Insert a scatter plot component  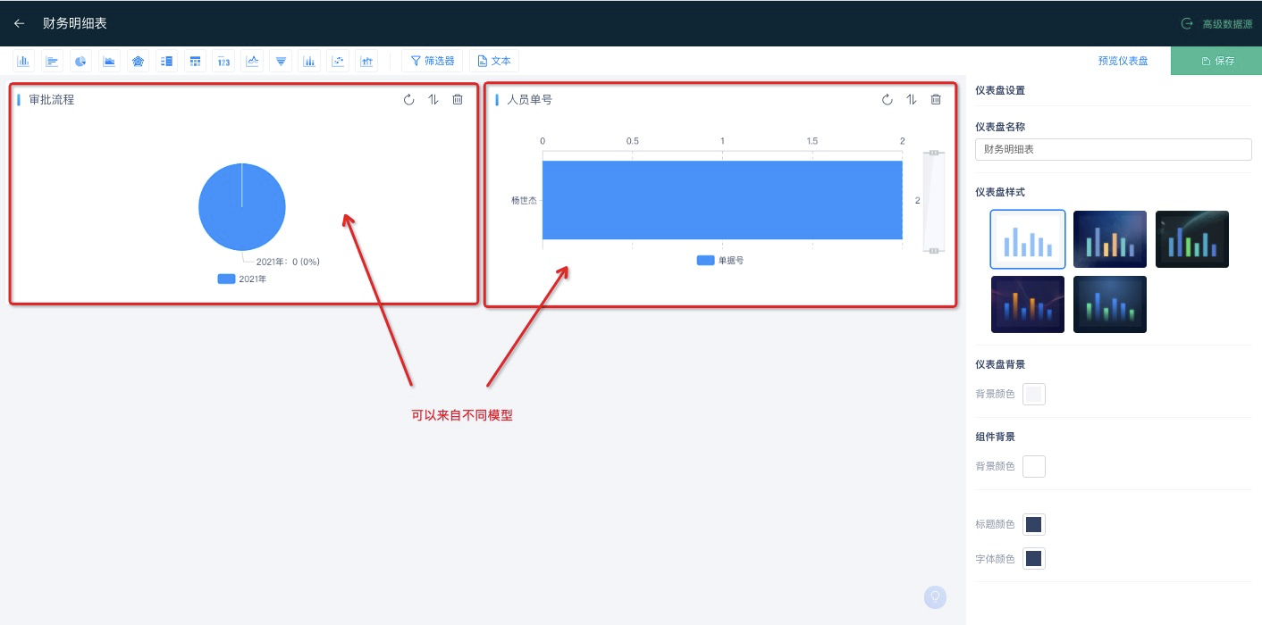pyautogui.click(x=338, y=61)
